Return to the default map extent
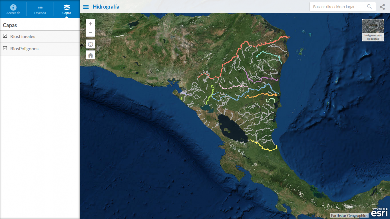 91,55
